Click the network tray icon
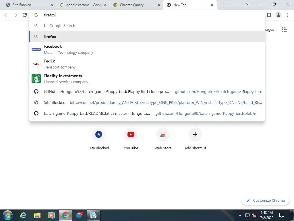Image resolution: width=294 pixels, height=221 pixels. 247,215
